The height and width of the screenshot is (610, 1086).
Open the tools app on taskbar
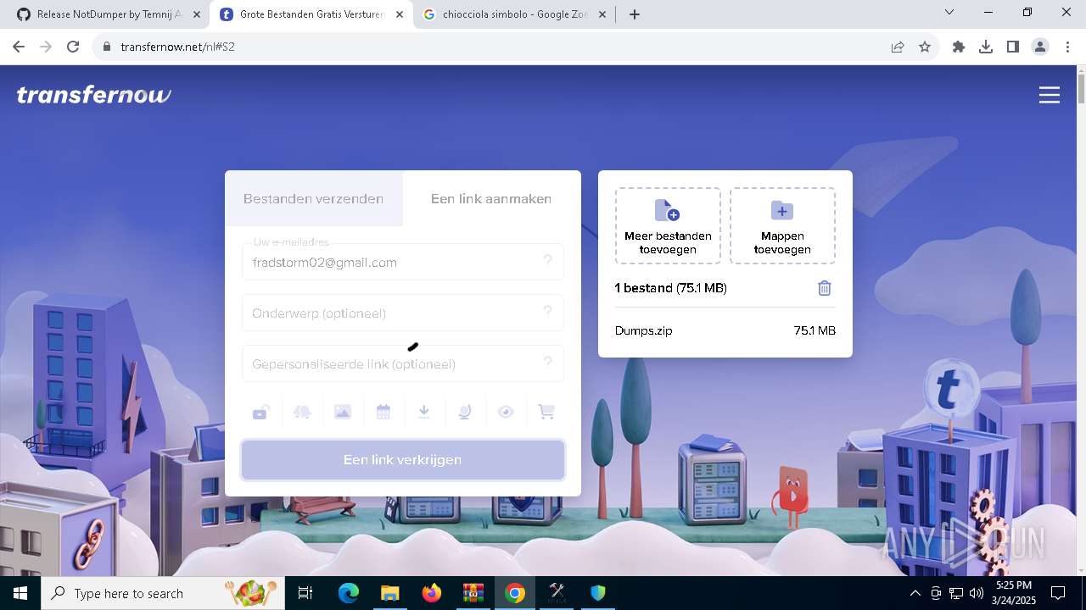pos(557,593)
